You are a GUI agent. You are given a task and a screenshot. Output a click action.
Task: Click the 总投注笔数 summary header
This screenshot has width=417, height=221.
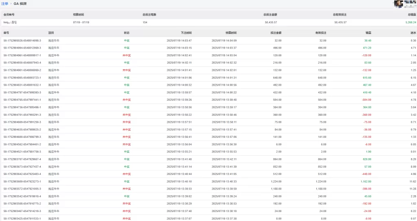point(149,15)
